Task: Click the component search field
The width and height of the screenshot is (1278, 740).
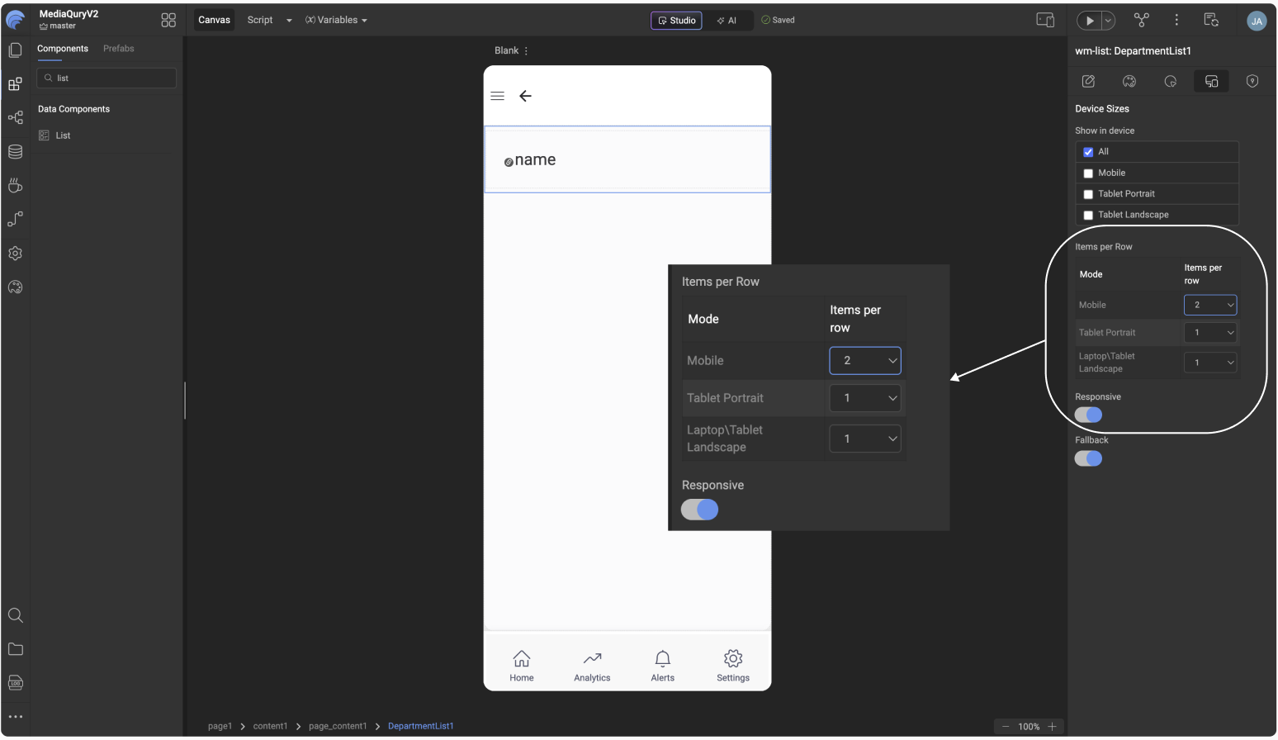Action: [x=106, y=78]
